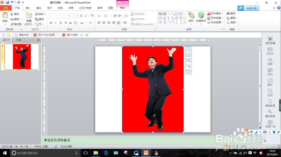Screen dimensions: 281x157
Task: Click the heart favorite icon beside the picture
Action: [188, 71]
